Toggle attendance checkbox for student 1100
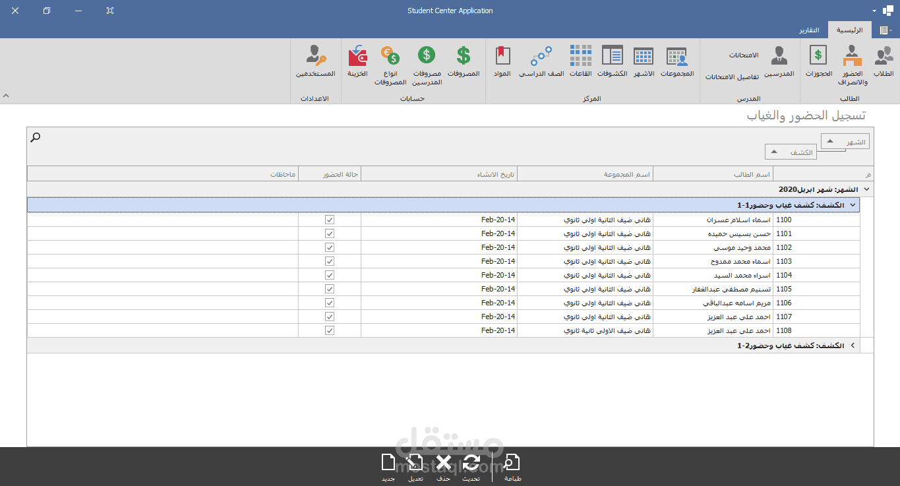This screenshot has height=486, width=900. point(330,220)
